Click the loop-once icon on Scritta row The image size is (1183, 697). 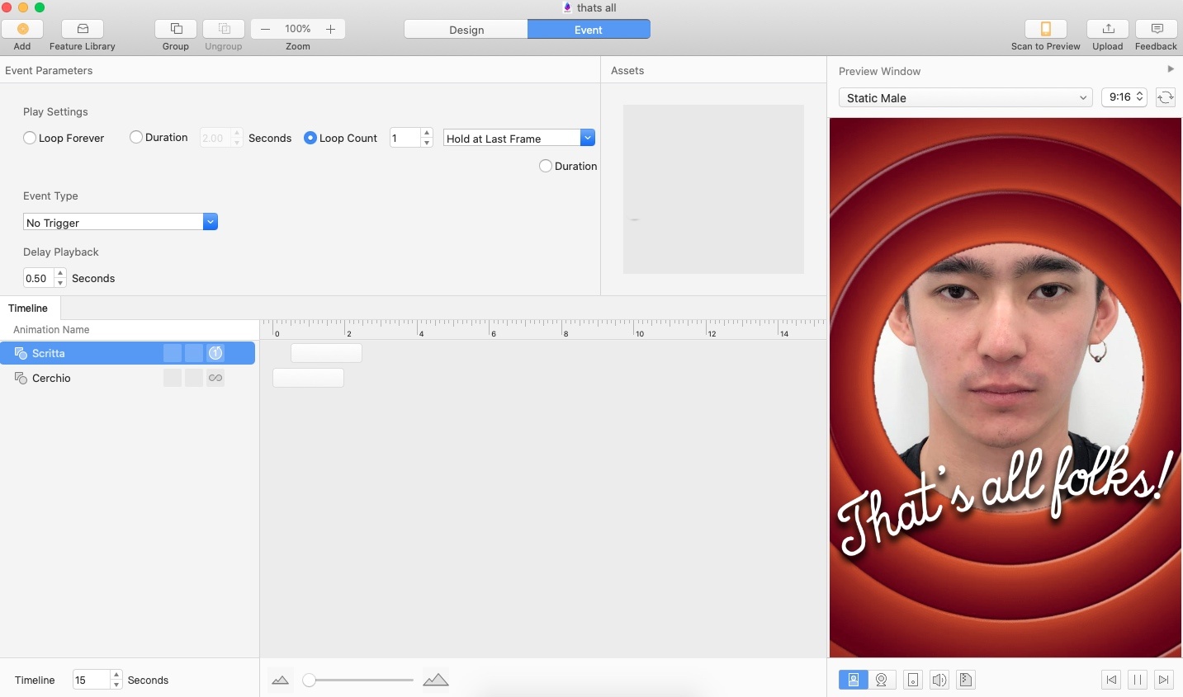pos(215,353)
